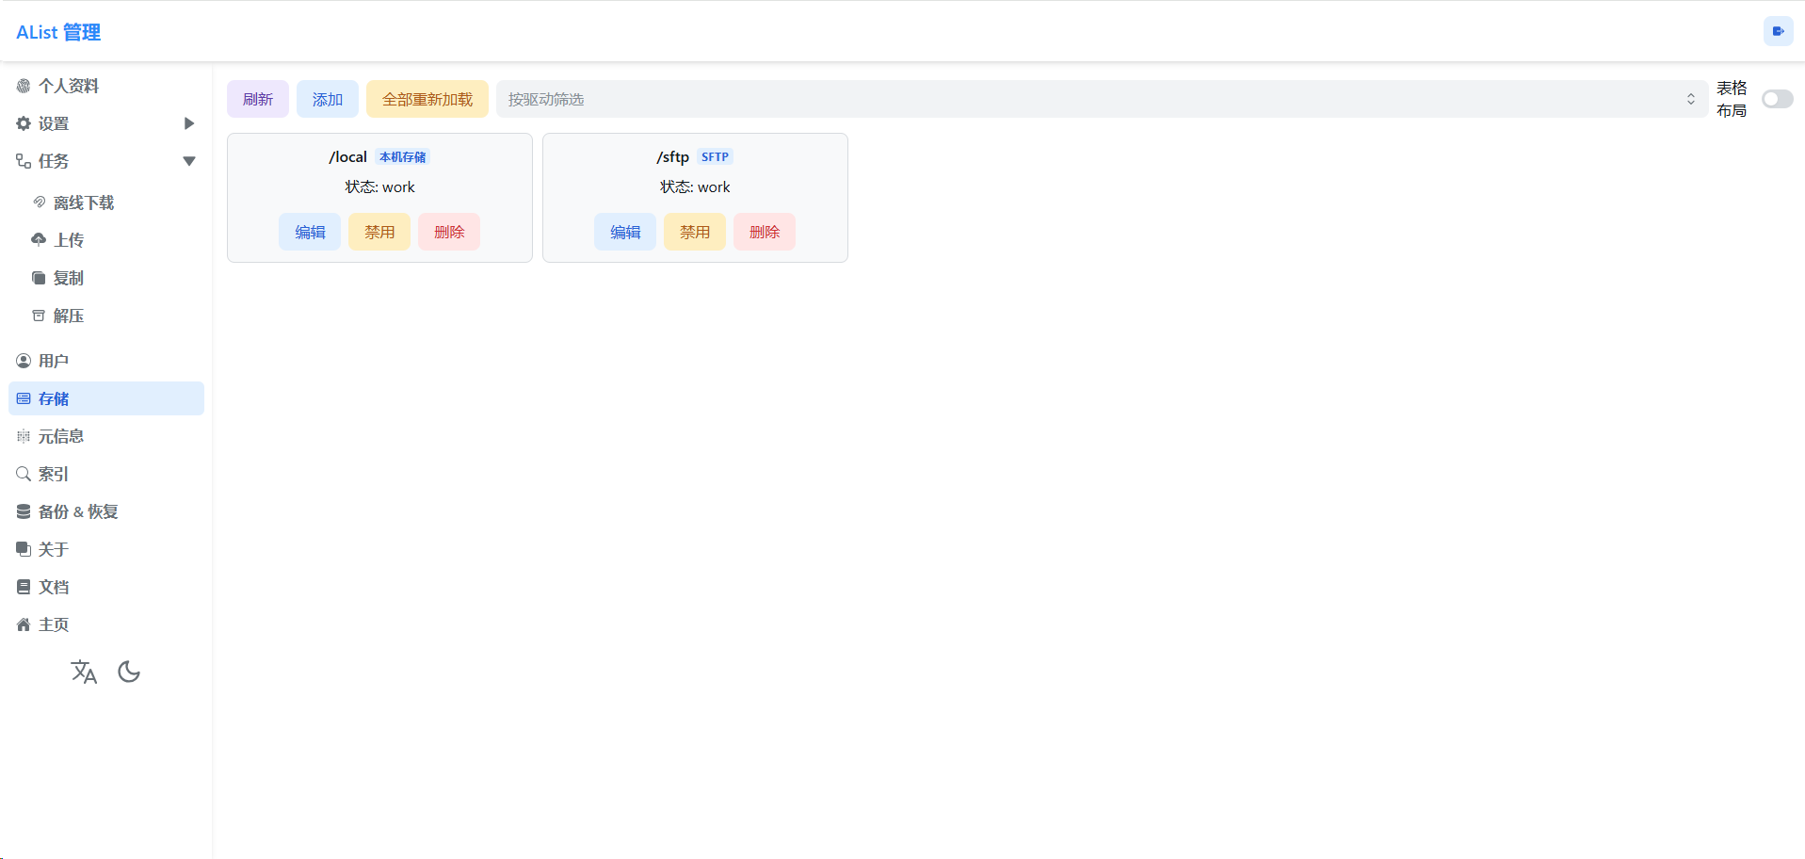The image size is (1805, 859).
Task: Delete the /sftp storage
Action: (765, 232)
